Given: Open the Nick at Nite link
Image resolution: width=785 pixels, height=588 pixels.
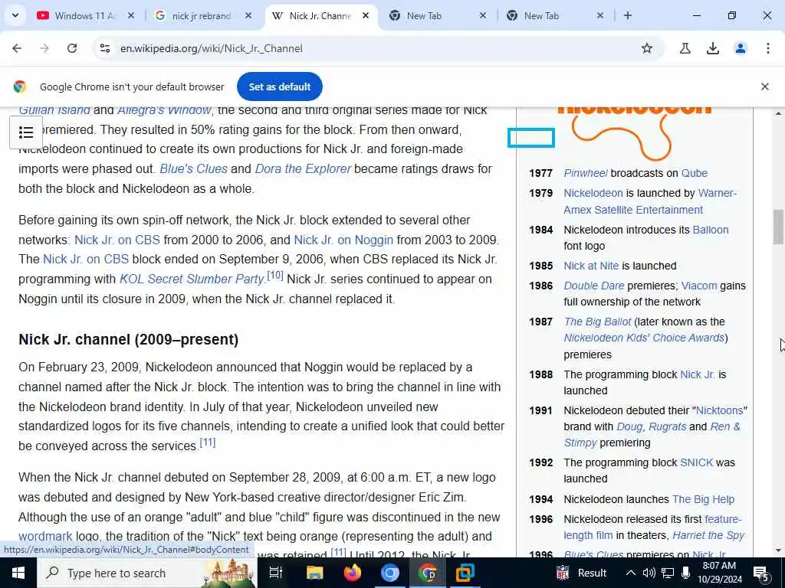Looking at the screenshot, I should pos(591,266).
